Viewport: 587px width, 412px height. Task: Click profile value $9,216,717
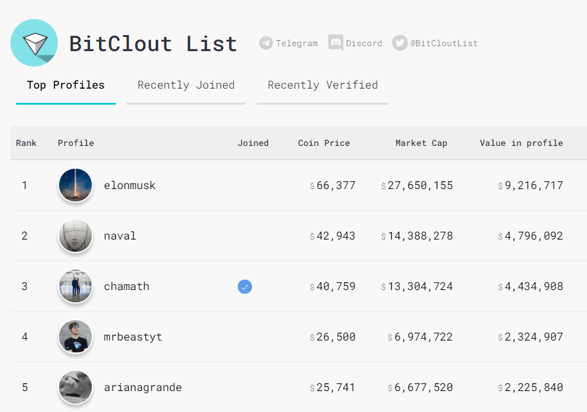(530, 185)
